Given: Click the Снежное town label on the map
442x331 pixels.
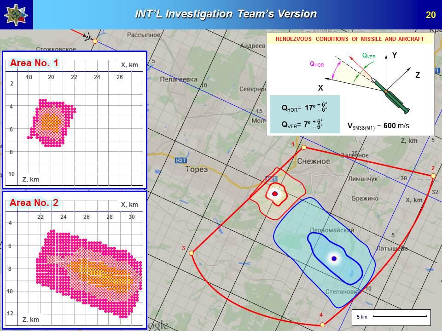Looking at the screenshot, I should pos(314,161).
